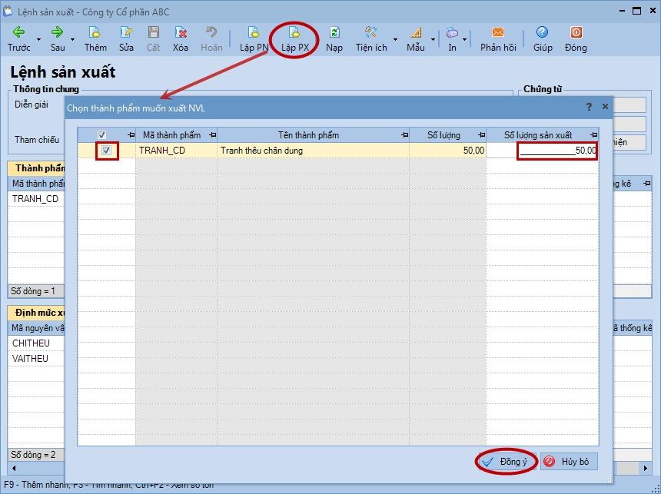Toggle the select-all header checkbox

click(102, 135)
